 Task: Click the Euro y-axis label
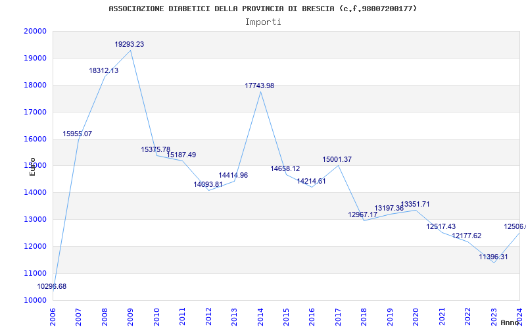click(x=32, y=166)
